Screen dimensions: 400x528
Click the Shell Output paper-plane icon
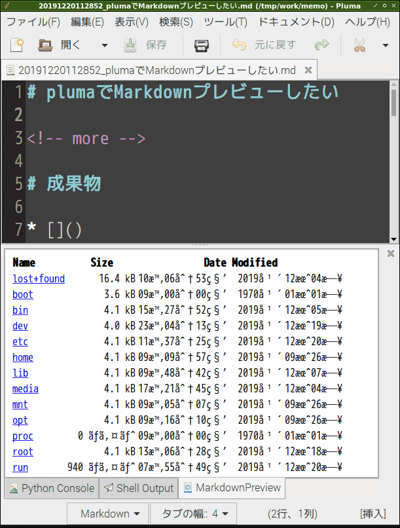point(109,488)
